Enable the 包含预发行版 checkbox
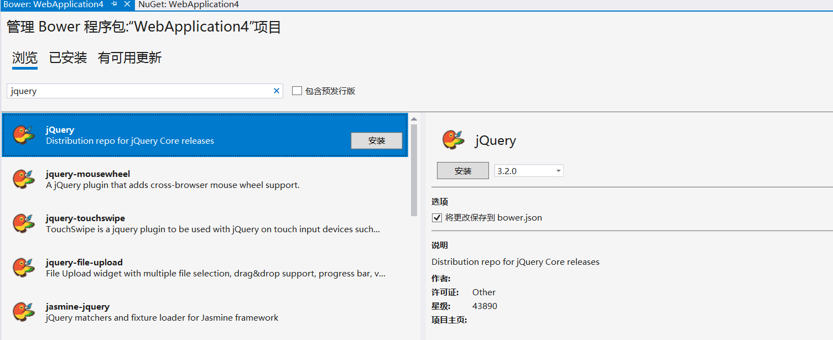Screen dimensions: 833x340 click(x=297, y=91)
